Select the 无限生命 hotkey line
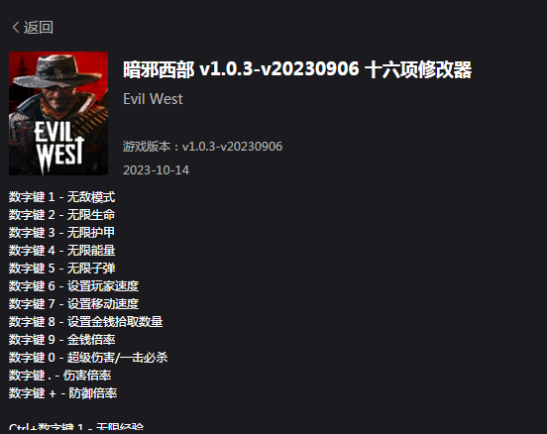The image size is (547, 434). (x=61, y=215)
